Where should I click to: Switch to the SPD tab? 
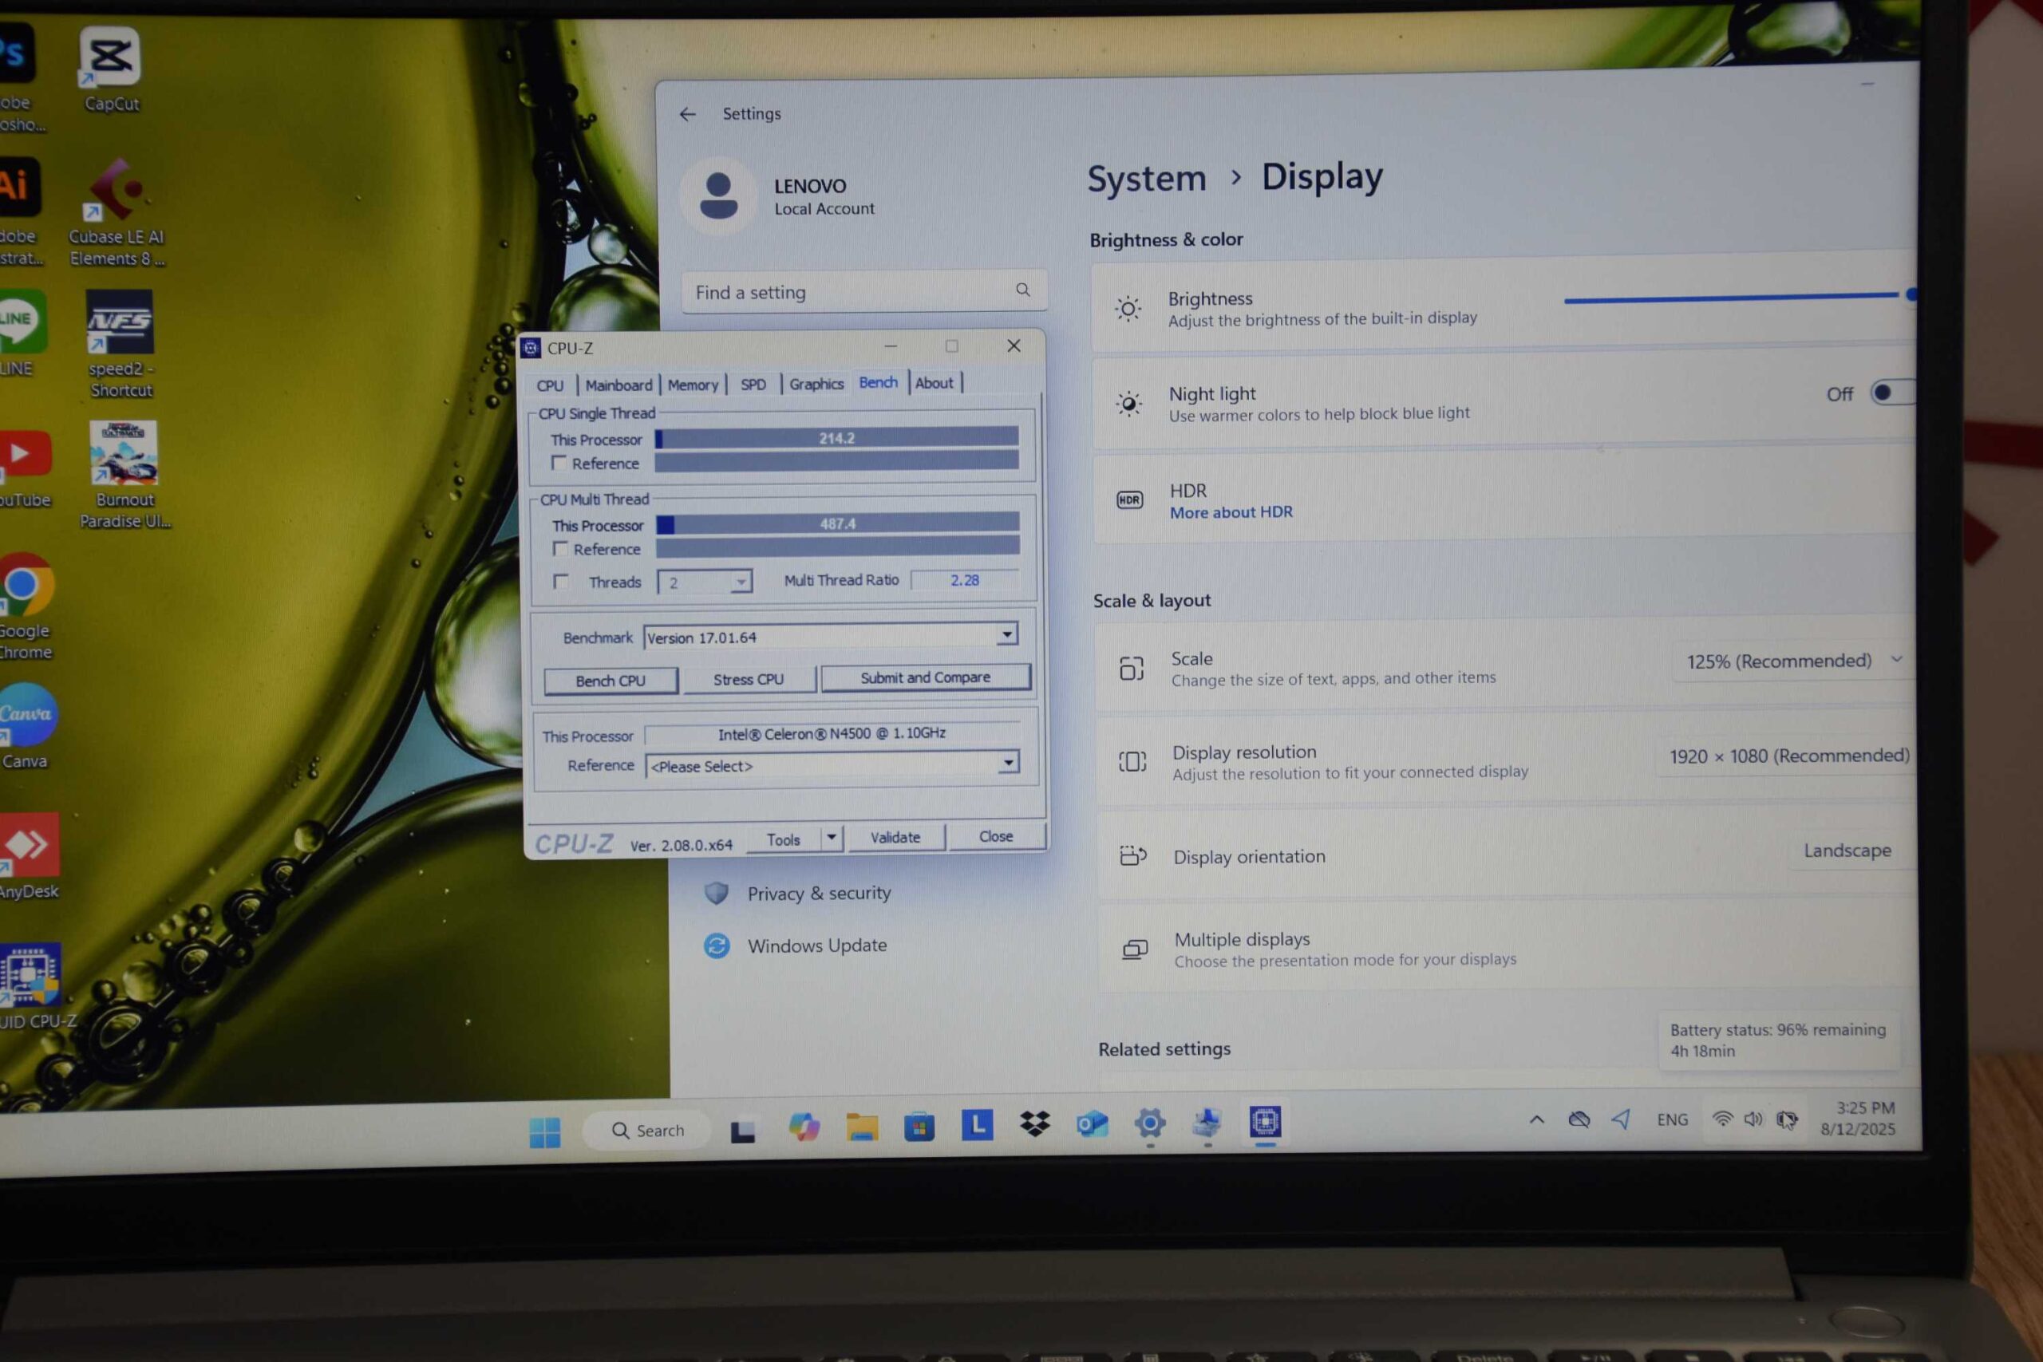click(753, 384)
